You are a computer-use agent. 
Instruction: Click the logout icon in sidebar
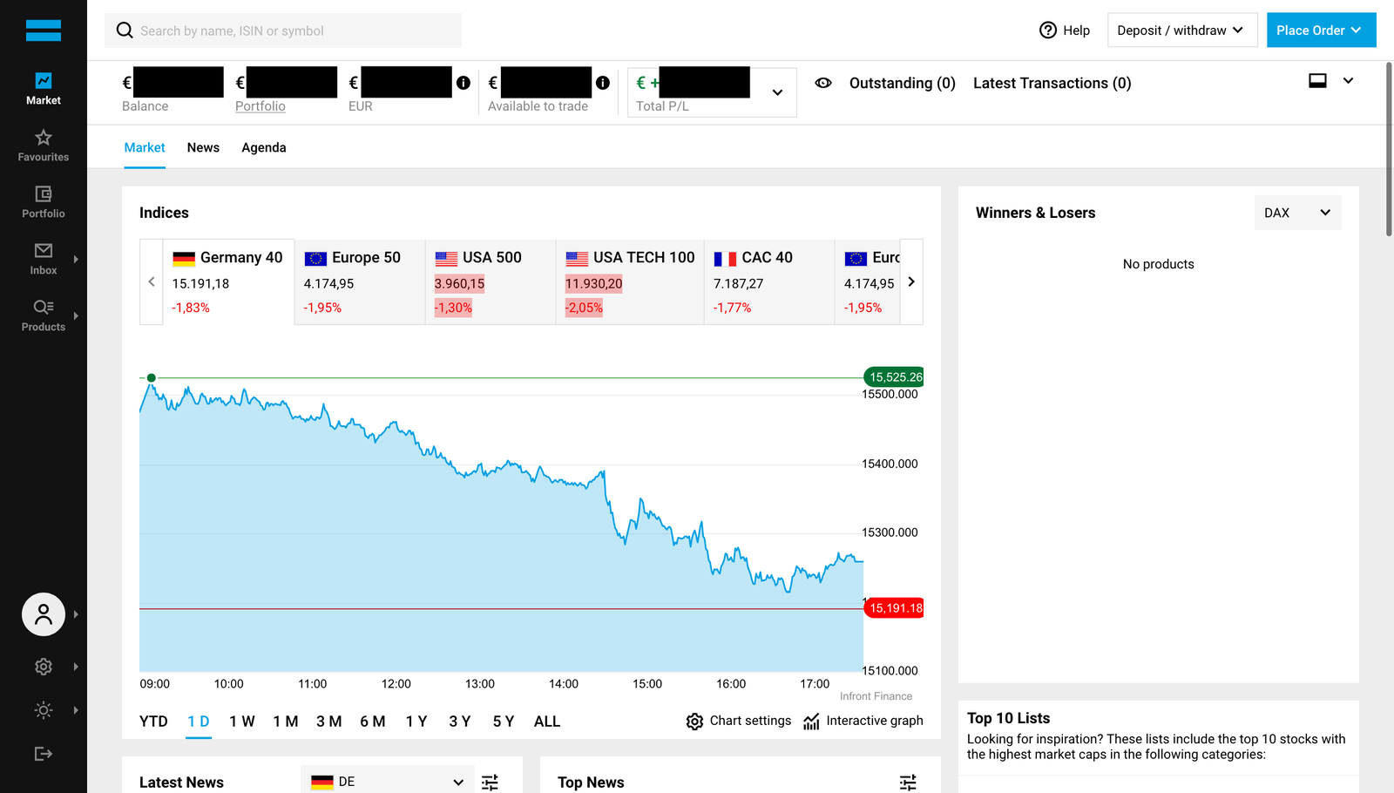[44, 754]
